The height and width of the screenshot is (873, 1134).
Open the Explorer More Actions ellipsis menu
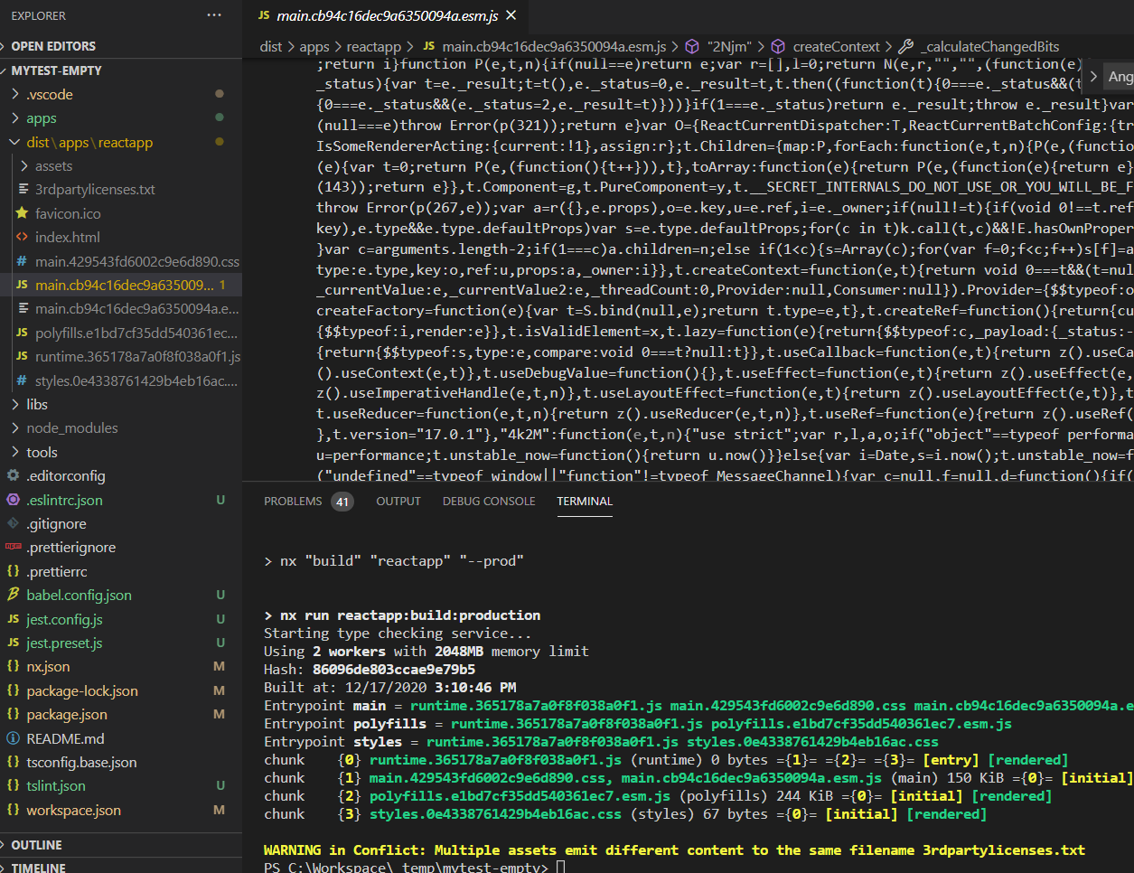click(214, 14)
